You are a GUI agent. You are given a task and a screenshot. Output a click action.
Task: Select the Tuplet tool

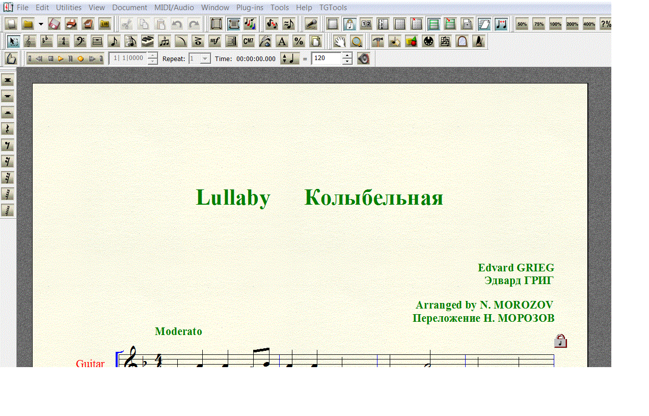tap(164, 41)
